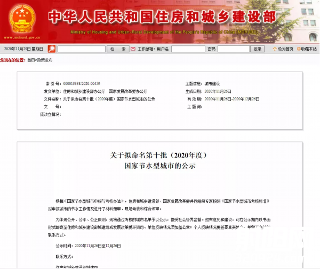
Task: Click the headline line 国家节水型城市的公示
Action: tap(160, 165)
